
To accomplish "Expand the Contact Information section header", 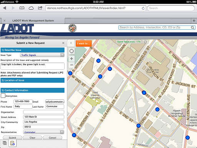I will [x=33, y=90].
